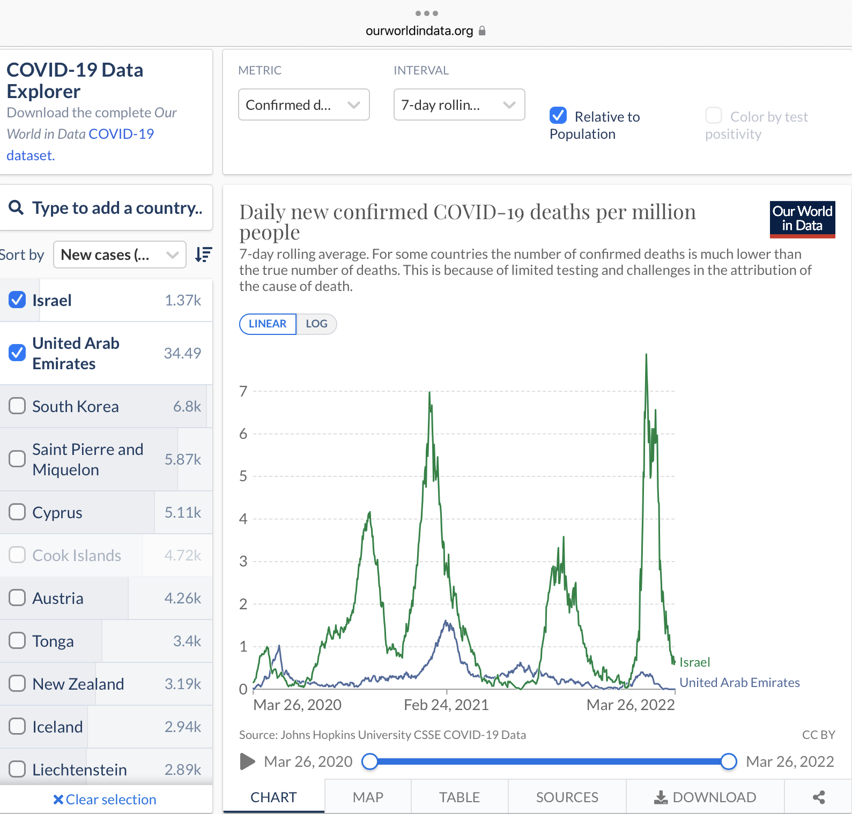852x814 pixels.
Task: Click the timeline end slider handle
Action: click(x=728, y=761)
